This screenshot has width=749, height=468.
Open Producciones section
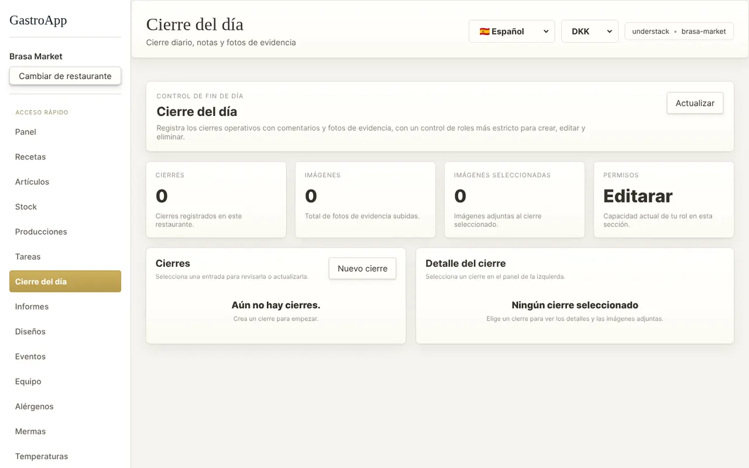click(65, 232)
